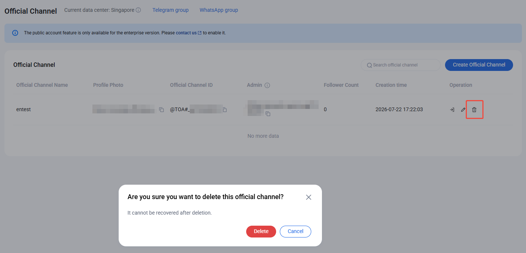Click the Profile Photo column header

click(x=108, y=85)
